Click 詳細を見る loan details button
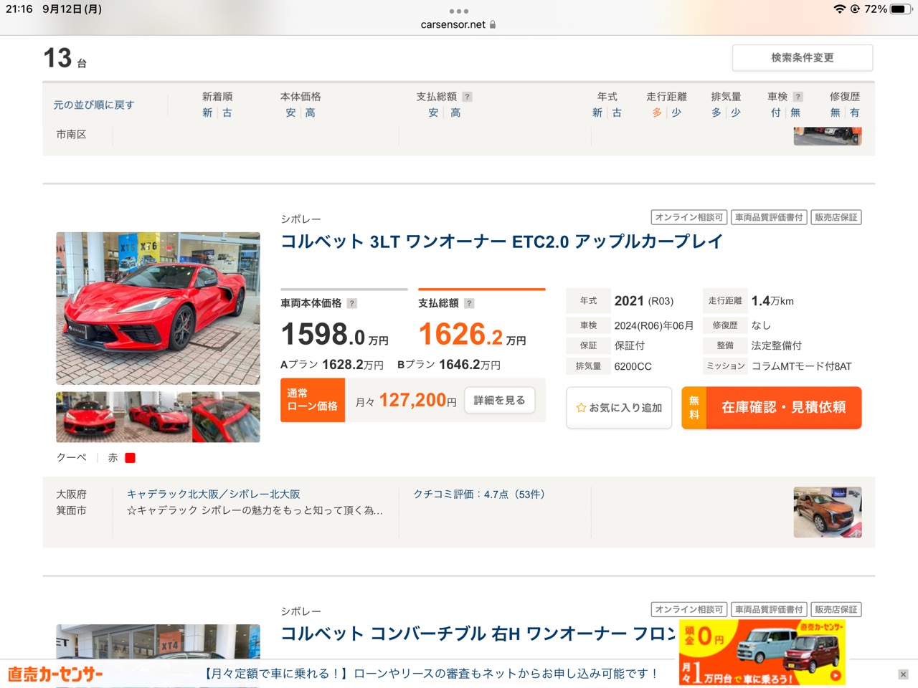 [499, 400]
